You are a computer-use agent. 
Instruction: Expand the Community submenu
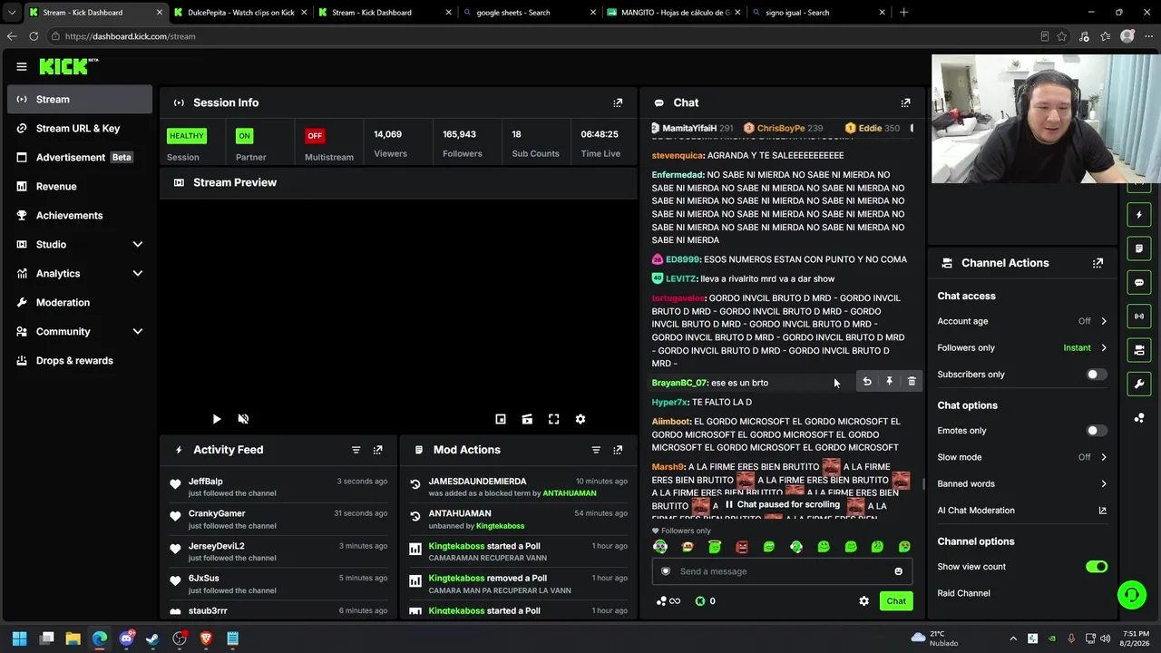click(x=138, y=332)
